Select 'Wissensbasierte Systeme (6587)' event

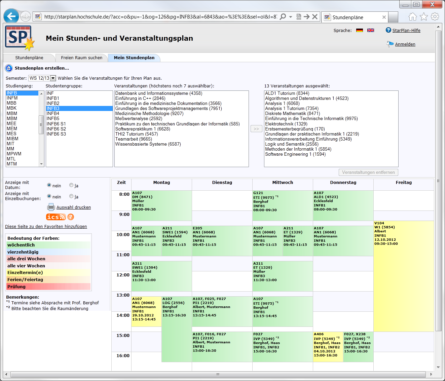tap(182, 144)
